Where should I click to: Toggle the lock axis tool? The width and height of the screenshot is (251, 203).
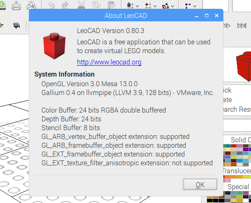[130, 5]
